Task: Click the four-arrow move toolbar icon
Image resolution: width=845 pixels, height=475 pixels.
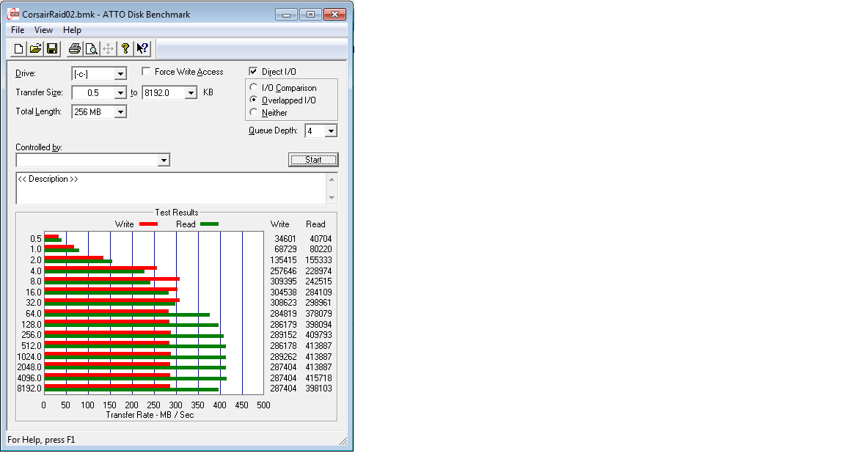Action: tap(109, 49)
